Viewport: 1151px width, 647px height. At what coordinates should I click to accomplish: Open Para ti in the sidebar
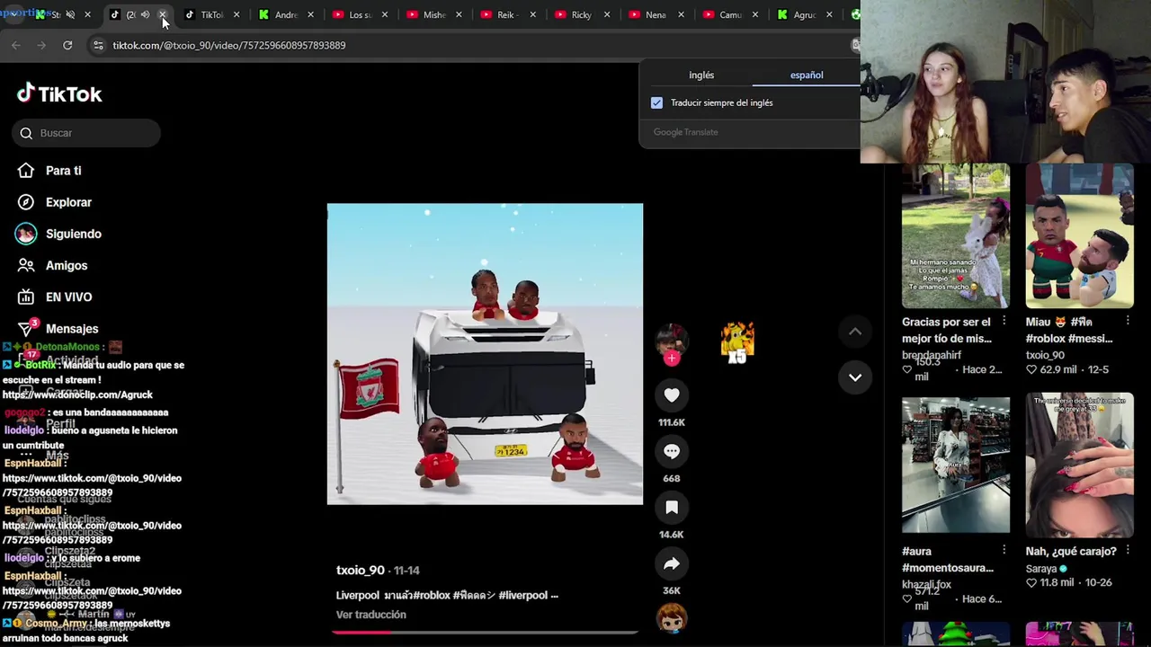(x=63, y=171)
